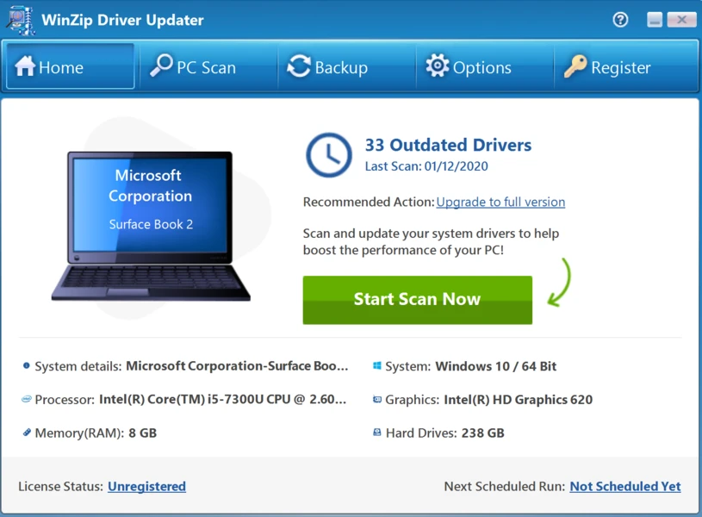Follow the Upgrade to full version link

coord(500,202)
